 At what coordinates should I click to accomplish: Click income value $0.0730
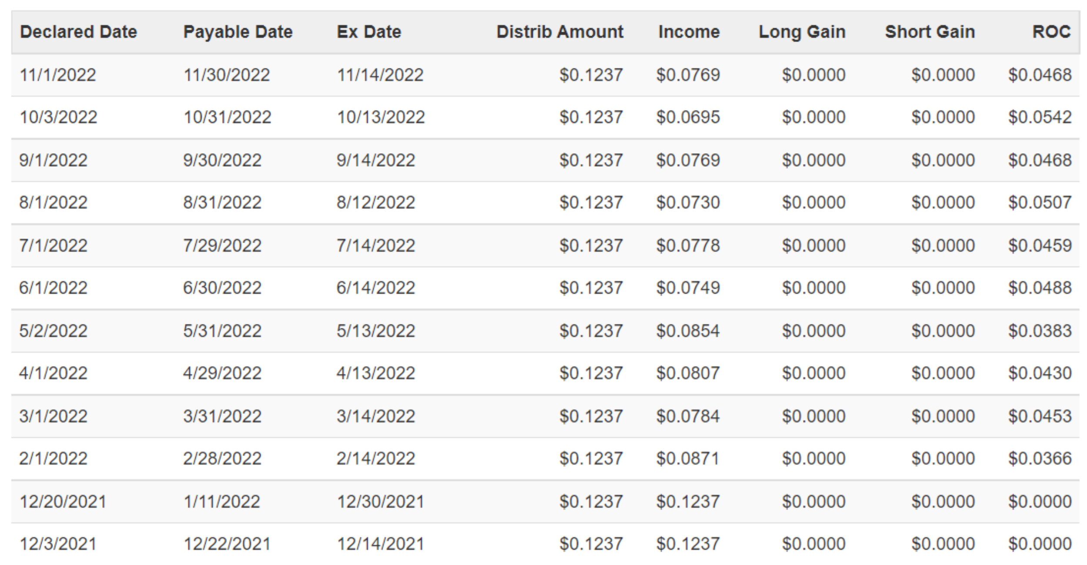click(x=688, y=202)
